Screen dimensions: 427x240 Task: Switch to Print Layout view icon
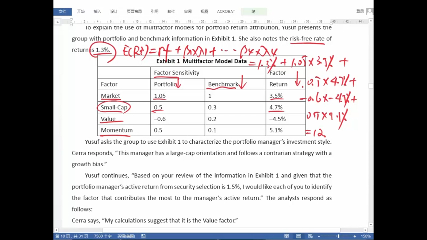(x=299, y=236)
